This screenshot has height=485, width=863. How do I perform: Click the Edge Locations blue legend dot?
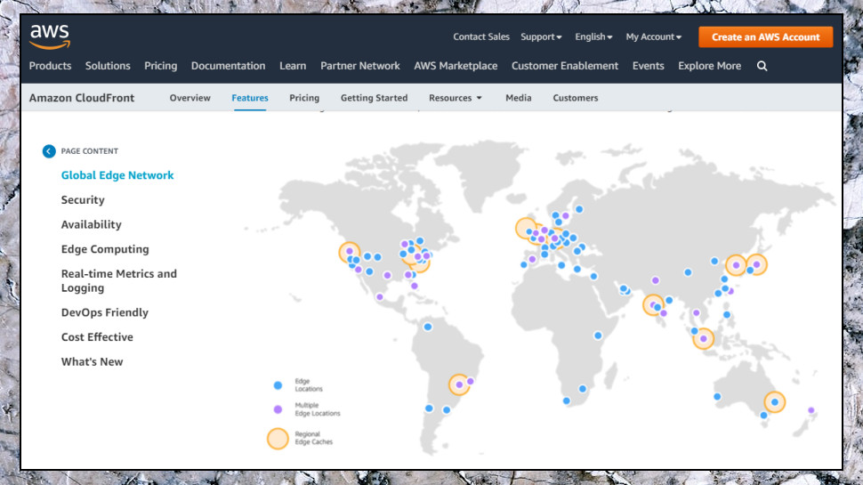coord(278,385)
